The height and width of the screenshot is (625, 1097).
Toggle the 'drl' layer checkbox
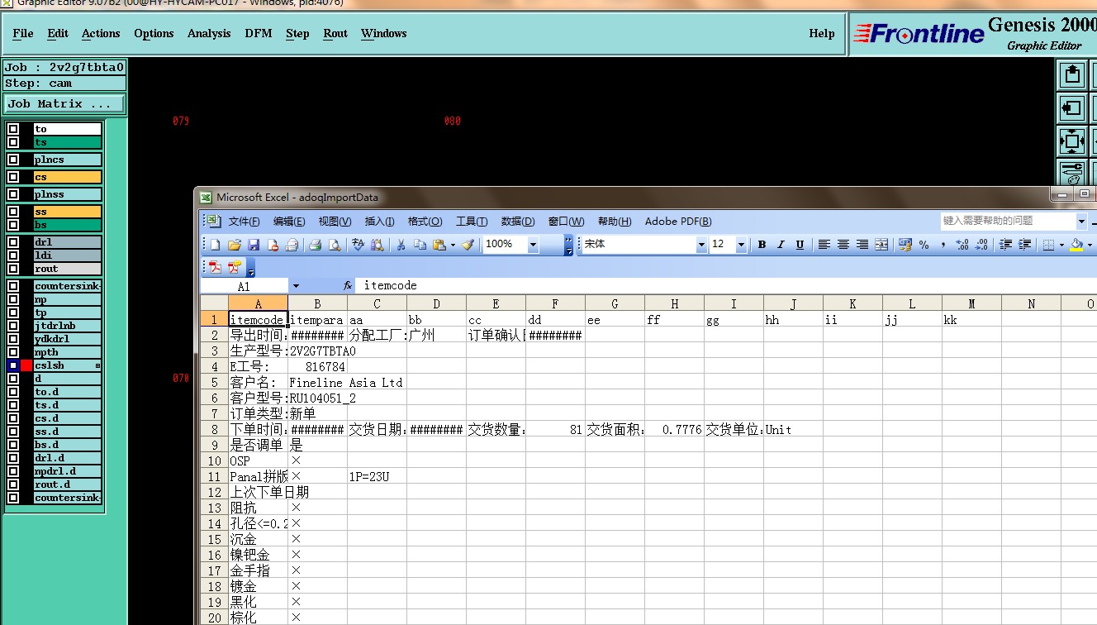(13, 242)
